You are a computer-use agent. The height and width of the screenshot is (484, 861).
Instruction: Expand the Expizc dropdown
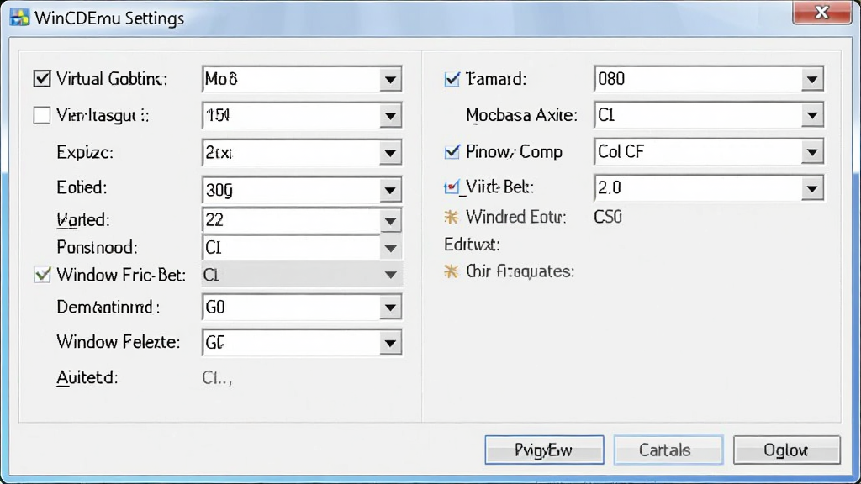[302, 153]
